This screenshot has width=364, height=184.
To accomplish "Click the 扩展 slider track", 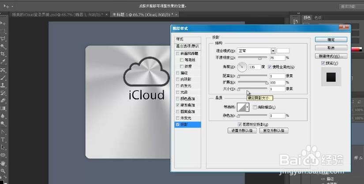I will [x=252, y=82].
